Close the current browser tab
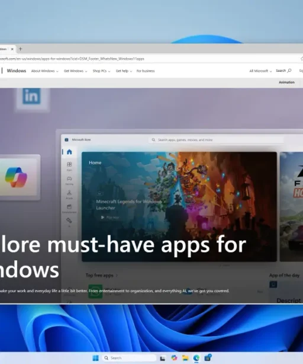The image size is (303, 364). (12, 49)
